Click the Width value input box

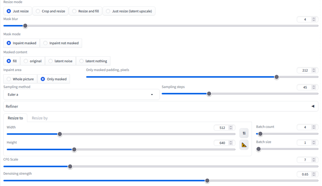(x=225, y=128)
